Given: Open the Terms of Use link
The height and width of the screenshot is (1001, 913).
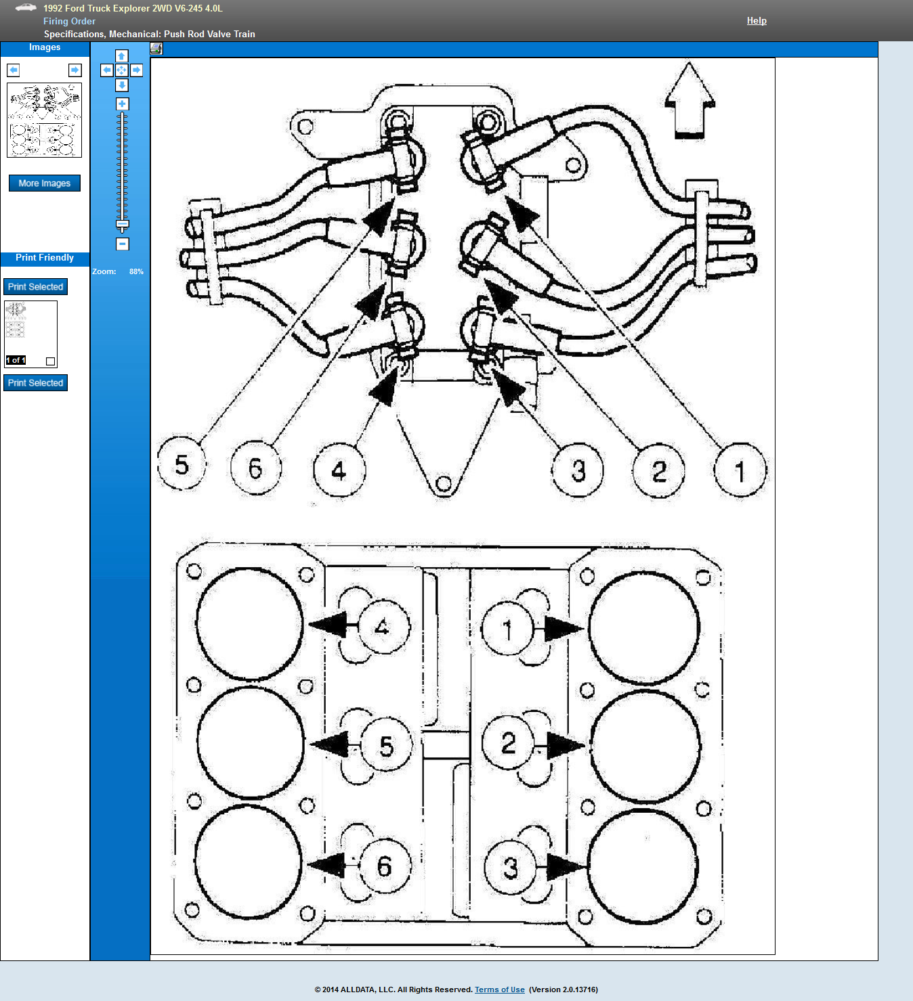Looking at the screenshot, I should pos(500,989).
